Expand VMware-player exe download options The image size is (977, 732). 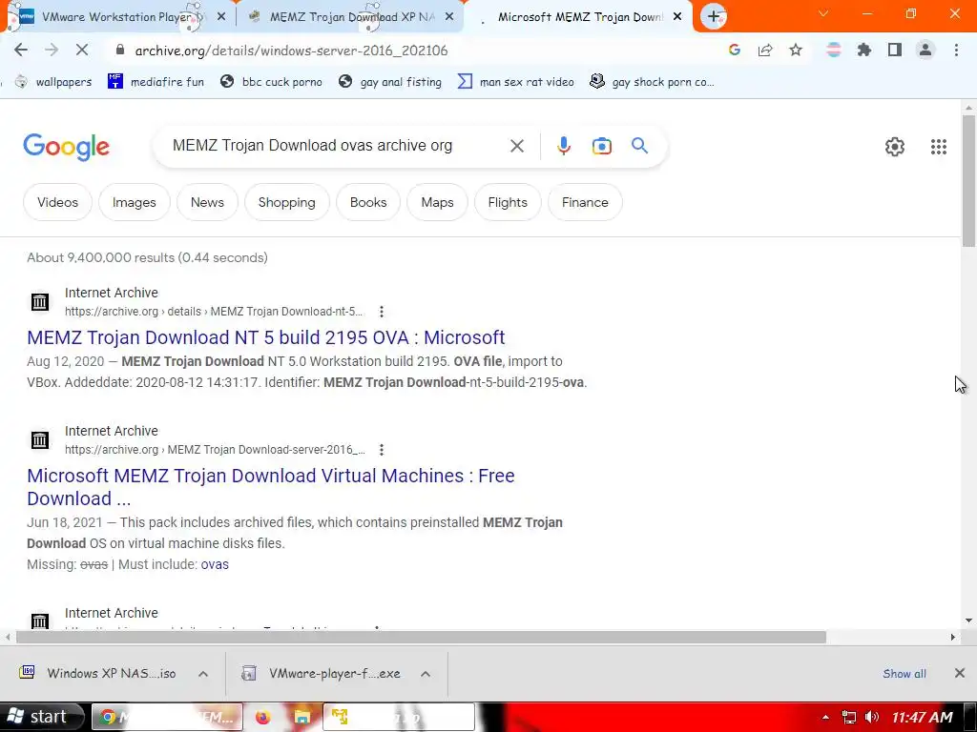[x=426, y=674]
